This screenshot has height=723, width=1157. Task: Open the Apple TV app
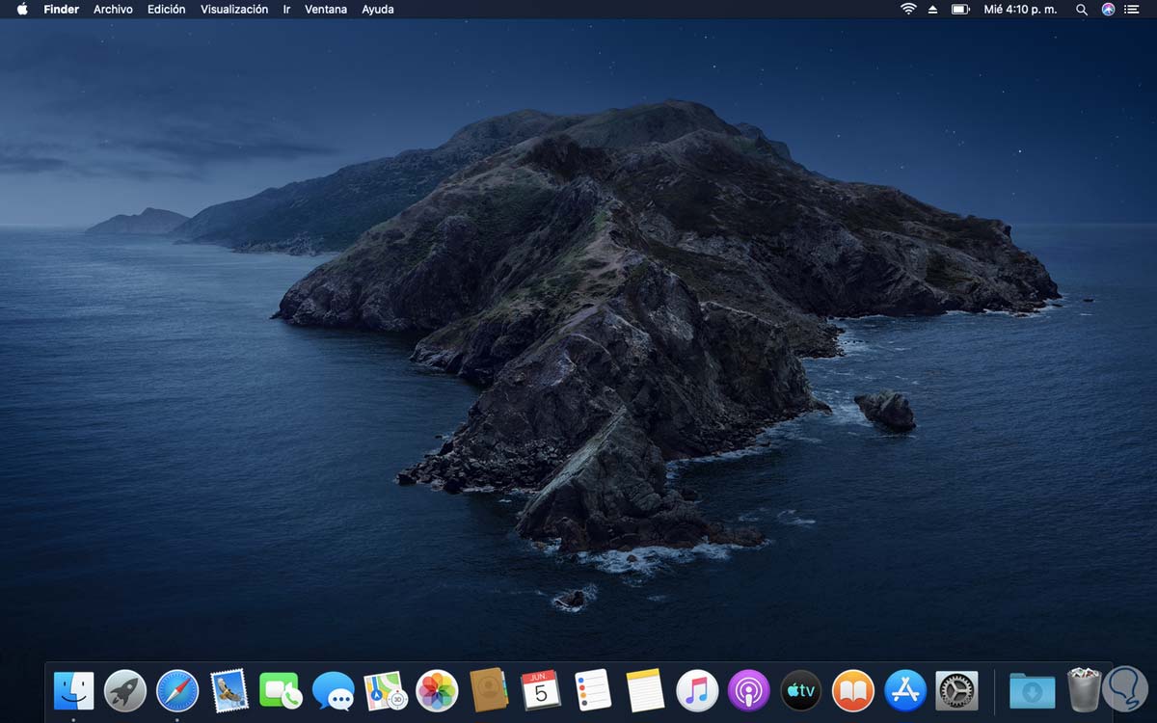click(x=801, y=691)
